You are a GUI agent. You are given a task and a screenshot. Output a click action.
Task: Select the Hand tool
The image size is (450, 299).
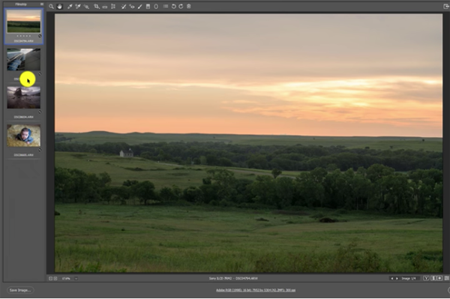click(x=59, y=6)
